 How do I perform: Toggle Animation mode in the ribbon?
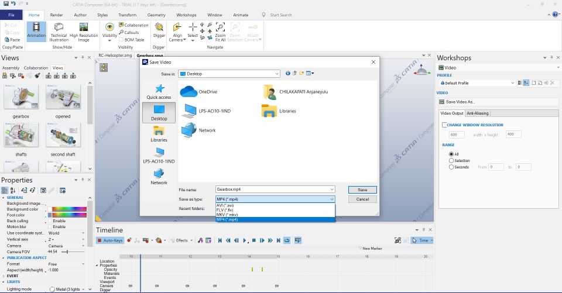[36, 32]
